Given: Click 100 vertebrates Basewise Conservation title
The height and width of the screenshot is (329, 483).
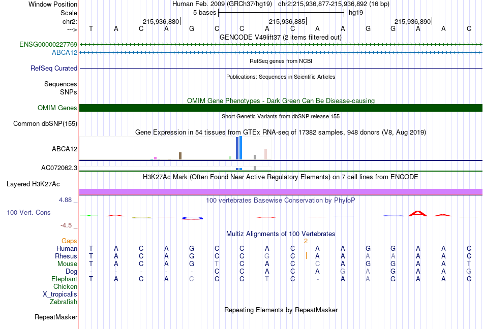Looking at the screenshot, I should (x=281, y=200).
